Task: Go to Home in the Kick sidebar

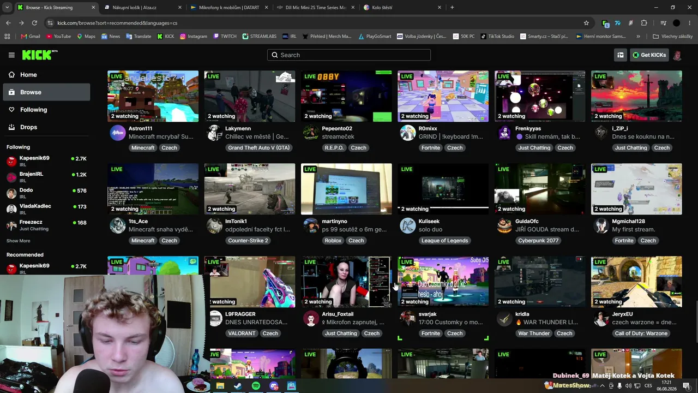Action: (x=46, y=75)
